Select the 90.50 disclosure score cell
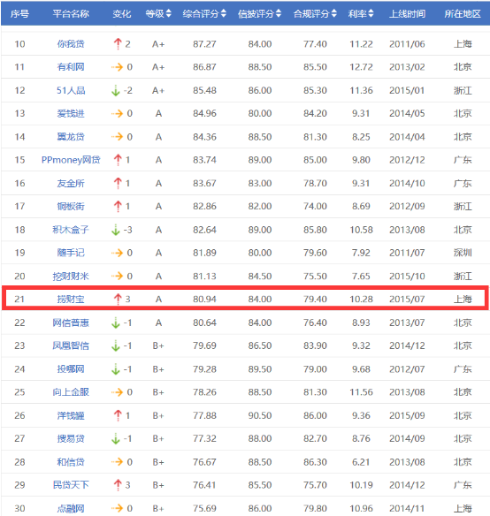 pos(260,415)
